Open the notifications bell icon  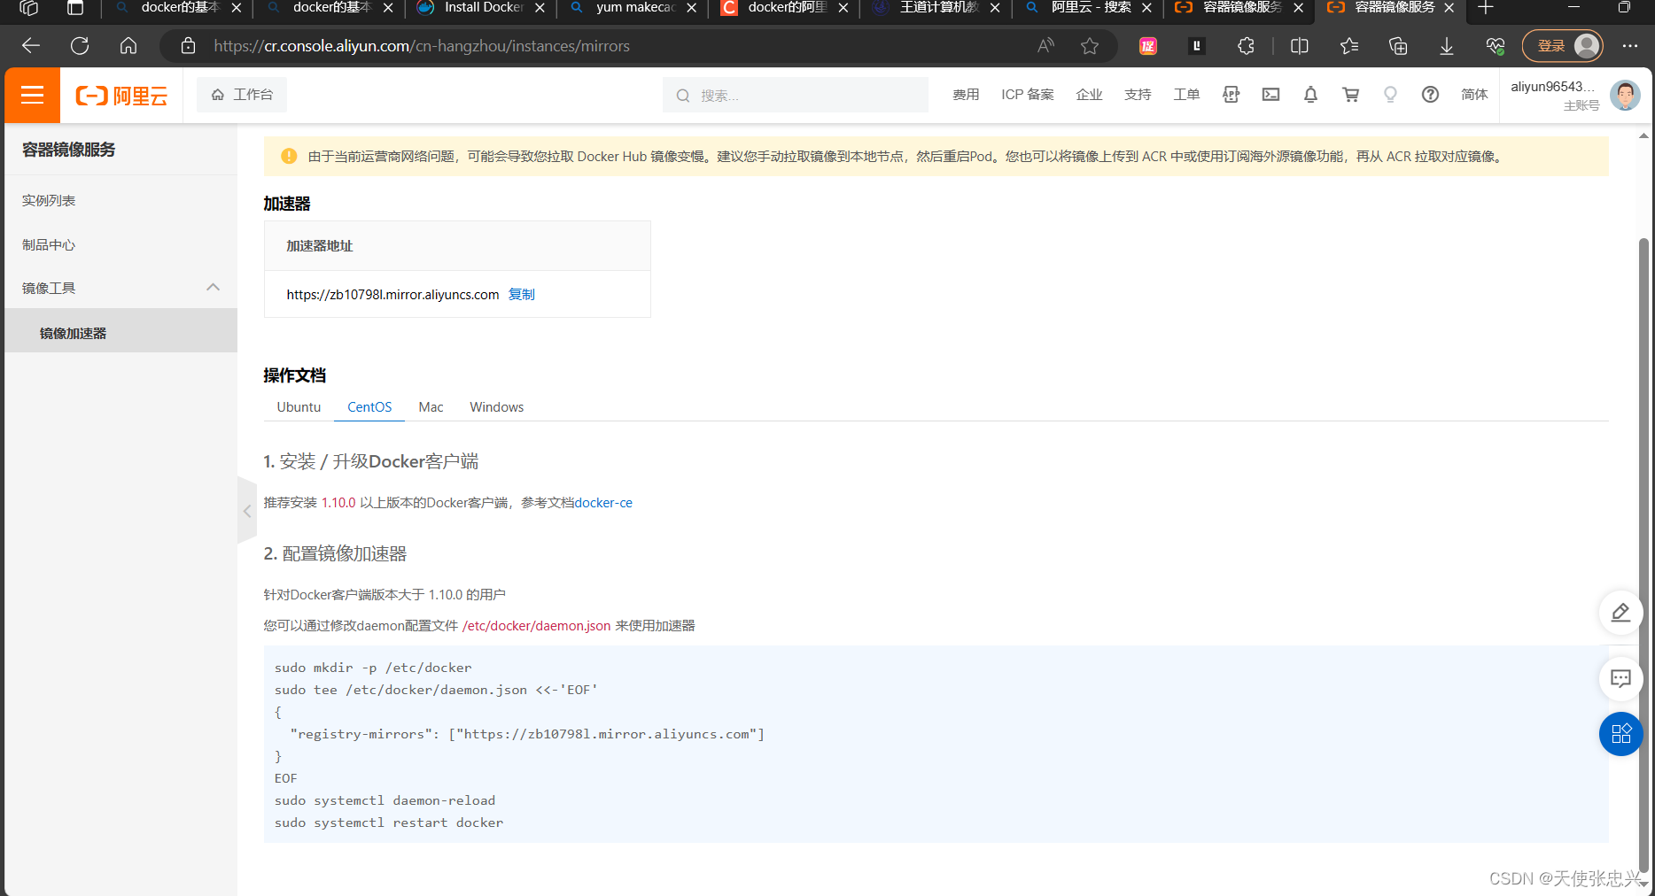(x=1310, y=95)
